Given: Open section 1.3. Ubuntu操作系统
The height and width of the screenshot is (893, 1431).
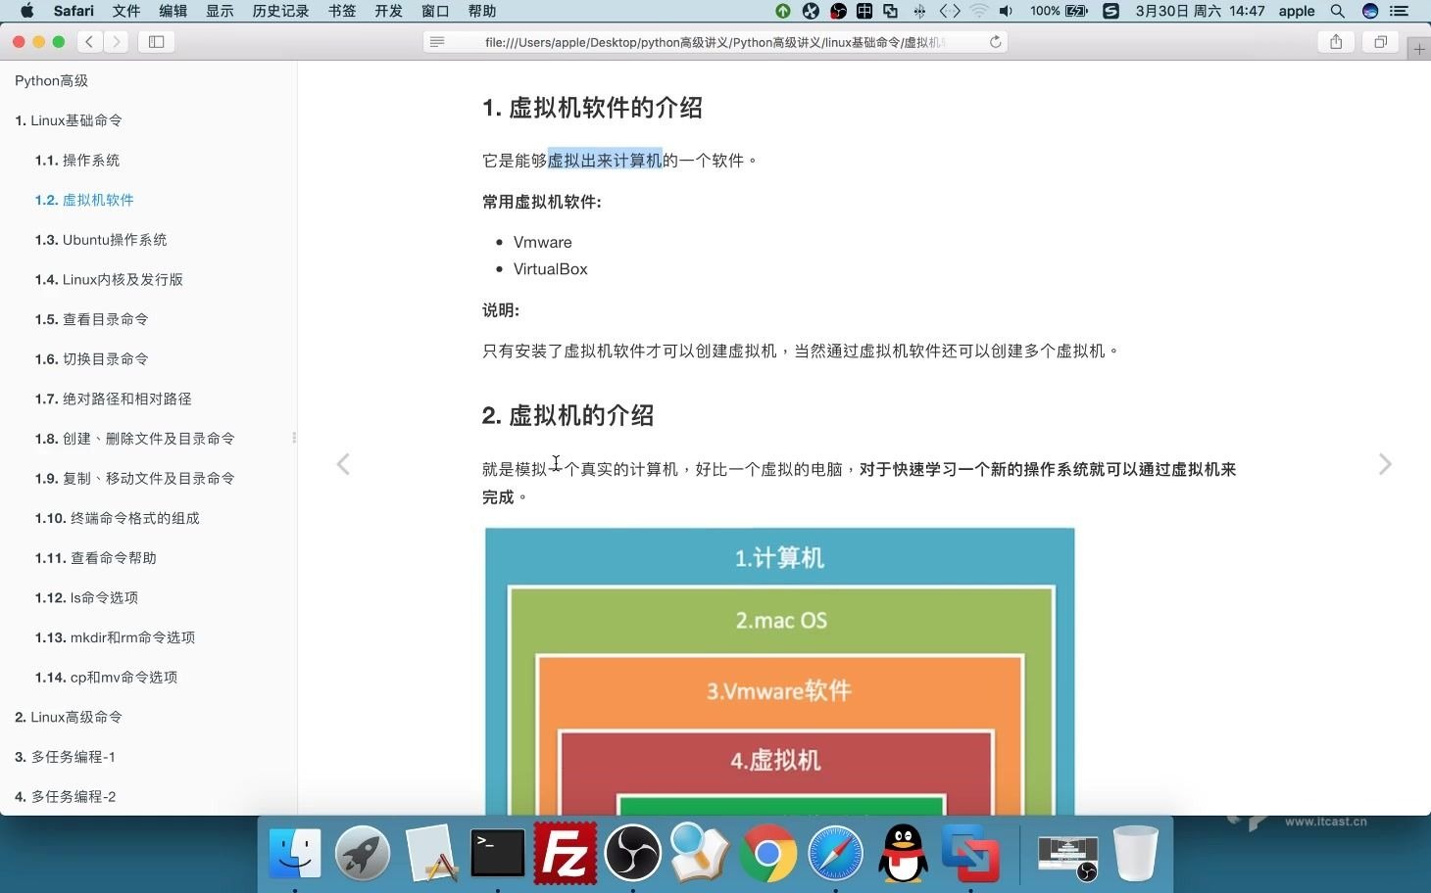Looking at the screenshot, I should 101,240.
